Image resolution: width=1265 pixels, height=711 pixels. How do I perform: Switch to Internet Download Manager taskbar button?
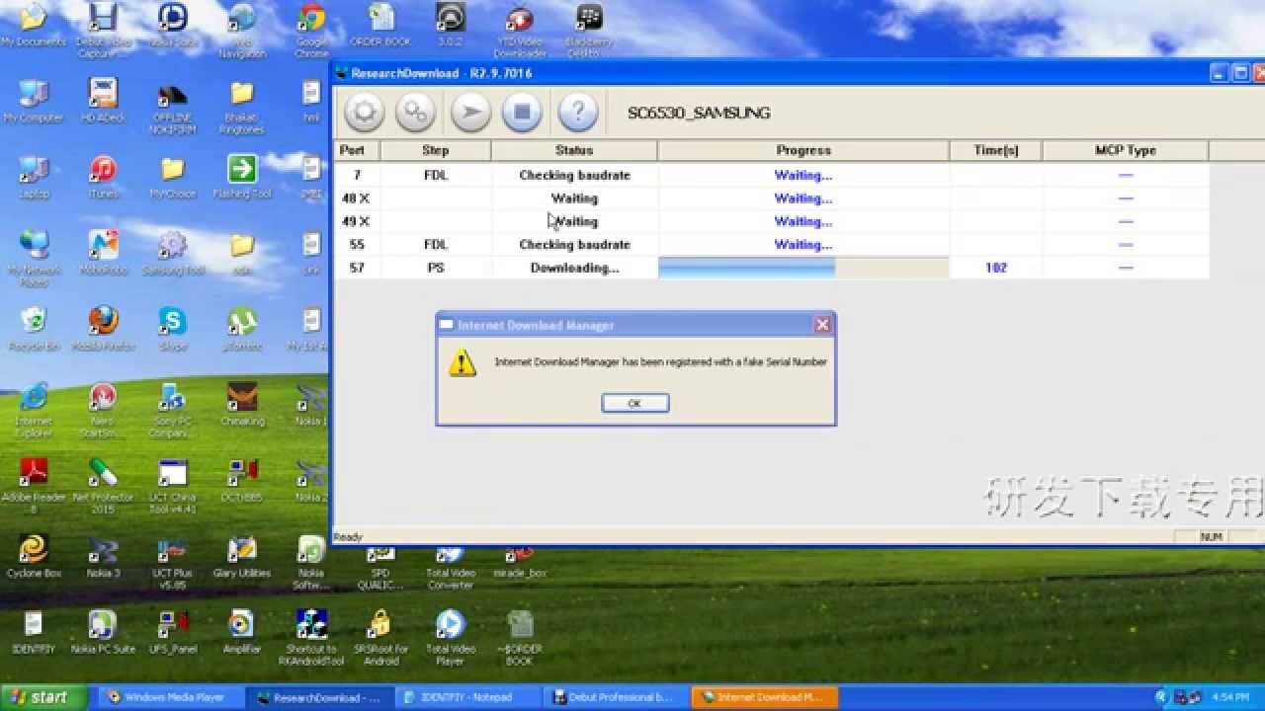point(766,697)
